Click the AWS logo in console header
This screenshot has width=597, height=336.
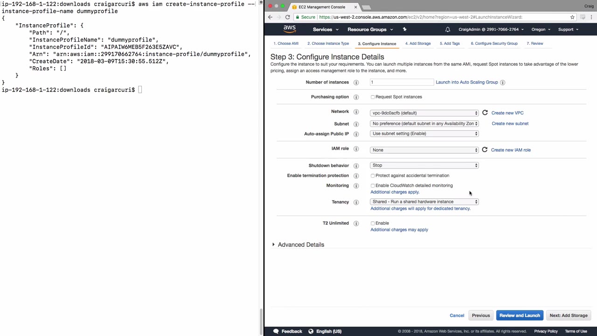pos(289,29)
